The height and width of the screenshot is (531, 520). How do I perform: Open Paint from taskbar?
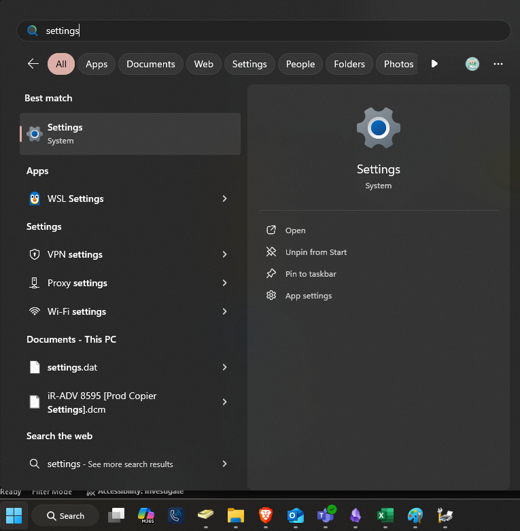point(415,515)
